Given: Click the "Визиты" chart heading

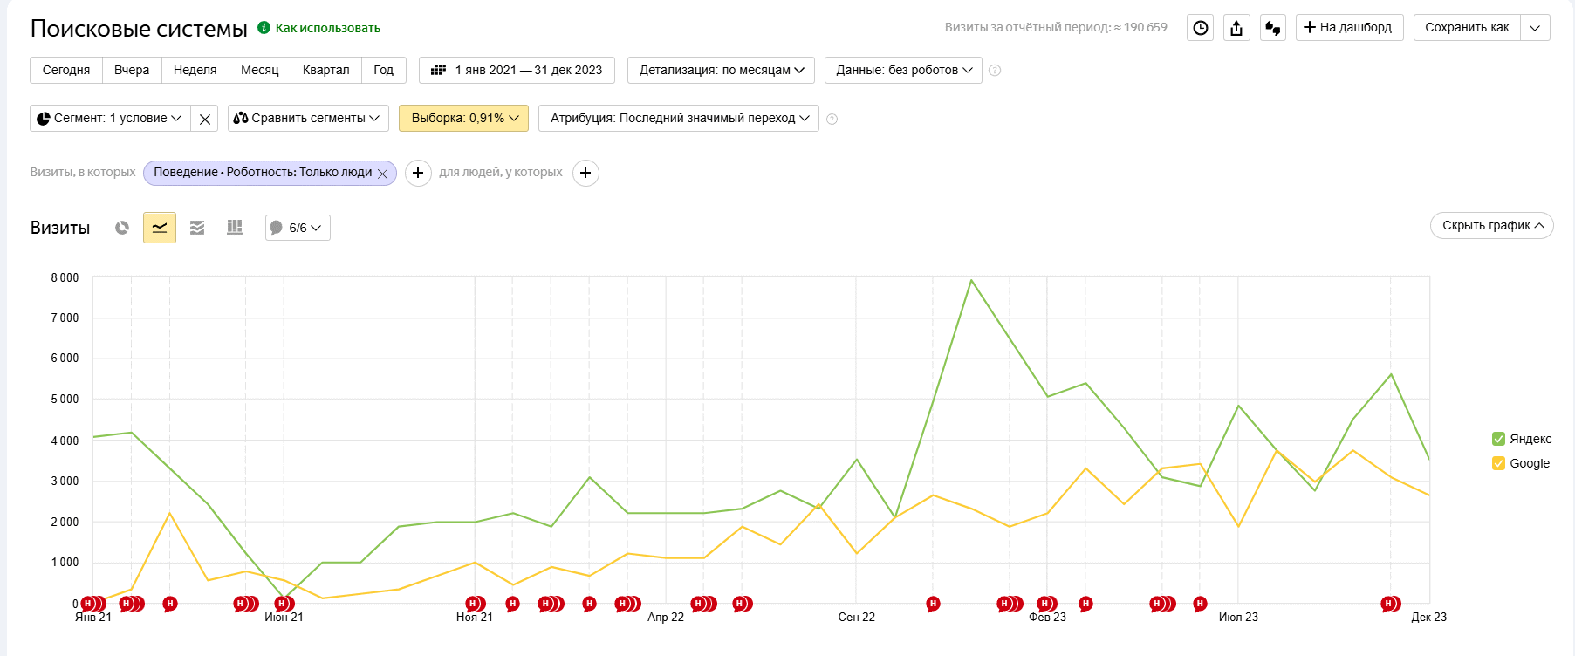Looking at the screenshot, I should click(60, 228).
